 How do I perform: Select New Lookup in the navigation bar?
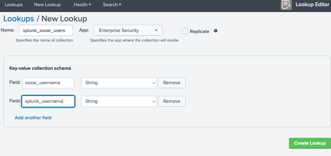47,5
